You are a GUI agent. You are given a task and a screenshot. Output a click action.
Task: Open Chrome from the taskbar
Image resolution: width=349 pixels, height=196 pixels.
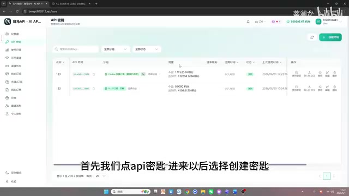tap(187, 192)
